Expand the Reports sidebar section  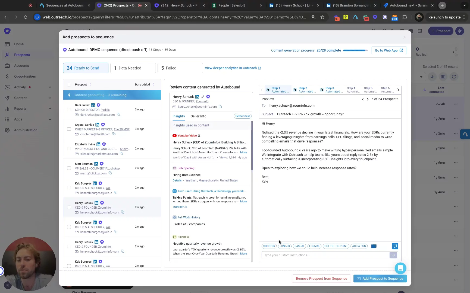coord(50,109)
